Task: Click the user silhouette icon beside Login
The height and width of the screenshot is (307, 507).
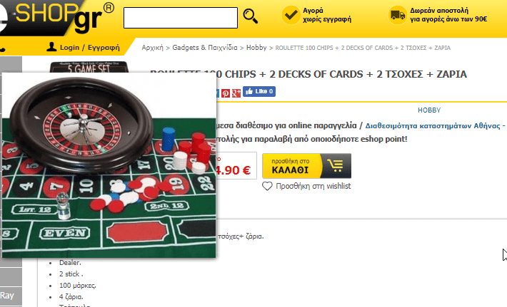Action: point(51,47)
